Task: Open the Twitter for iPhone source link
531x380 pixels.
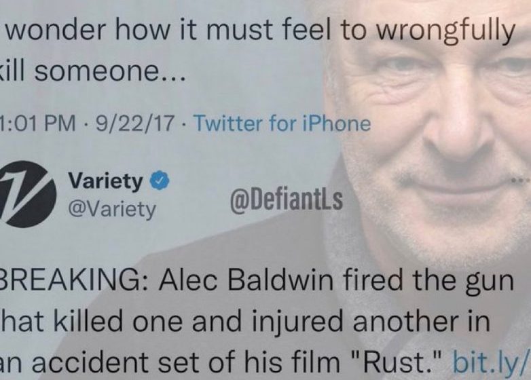Action: coord(282,123)
